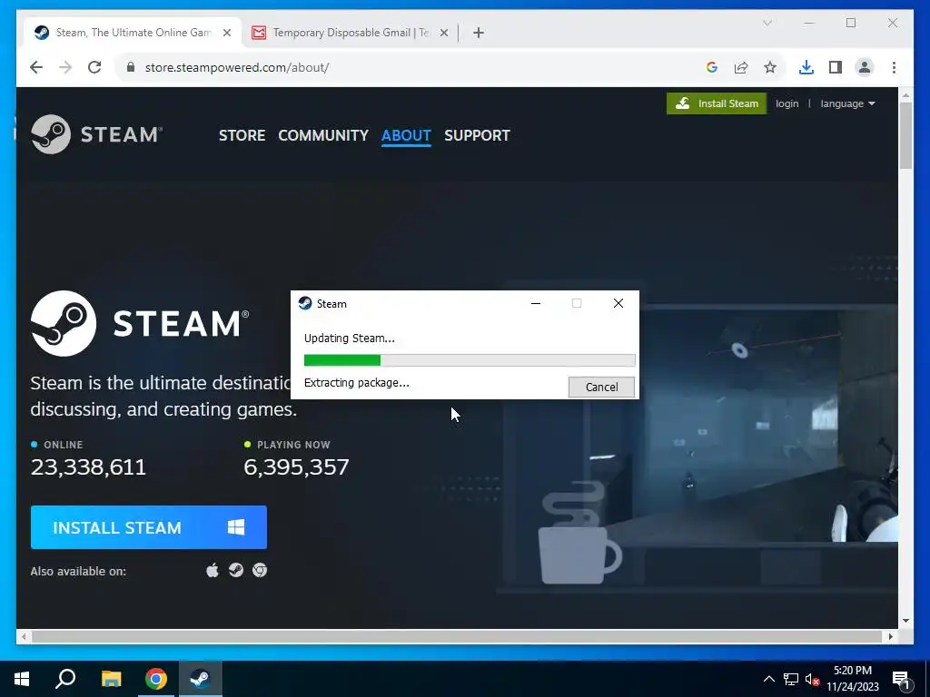Go back to the previous page
This screenshot has width=930, height=697.
coord(36,67)
